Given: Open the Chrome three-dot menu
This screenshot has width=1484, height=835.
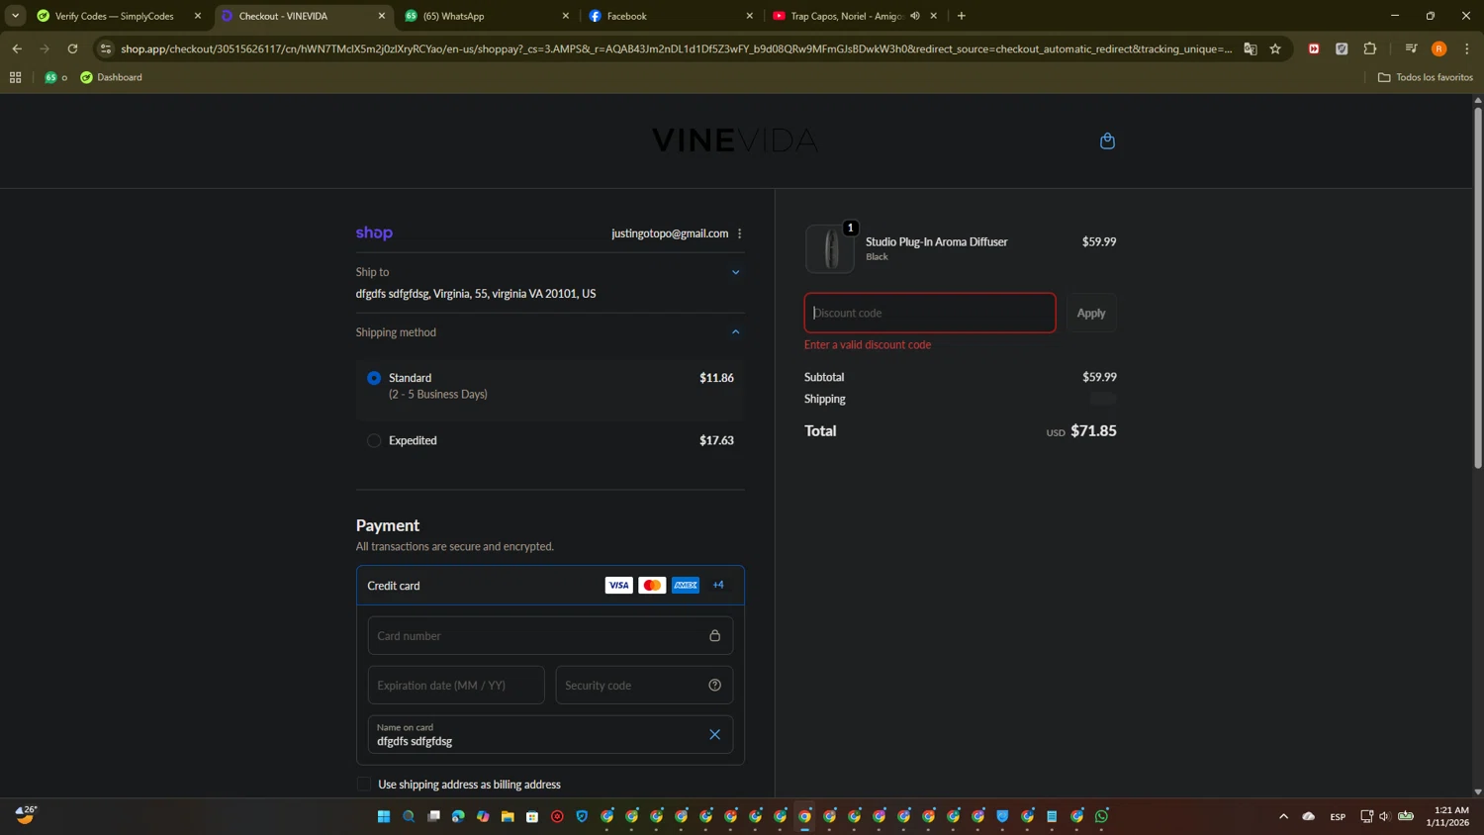Looking at the screenshot, I should (x=1466, y=48).
